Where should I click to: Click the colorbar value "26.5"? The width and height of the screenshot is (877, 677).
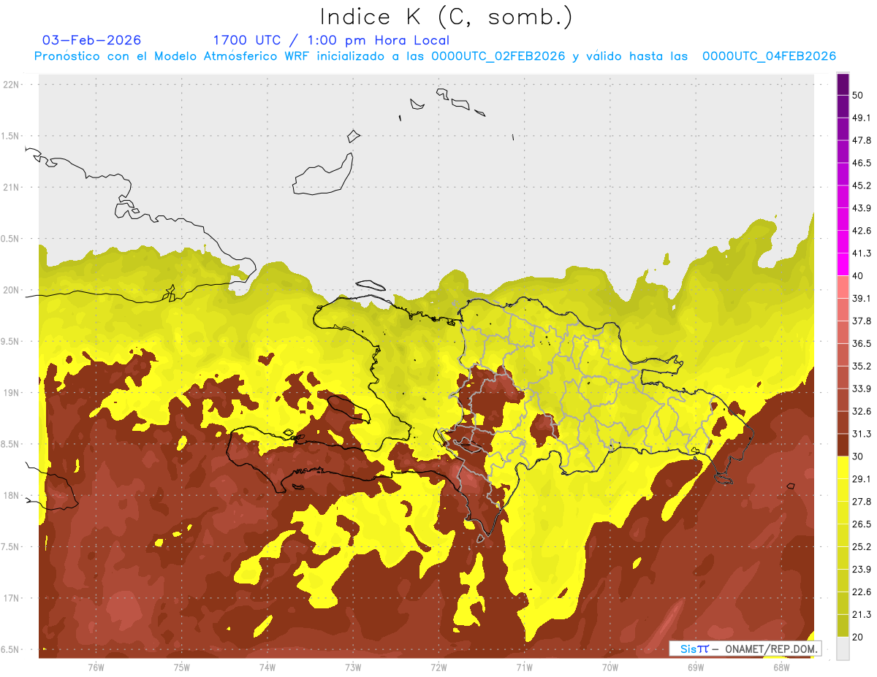tap(861, 524)
